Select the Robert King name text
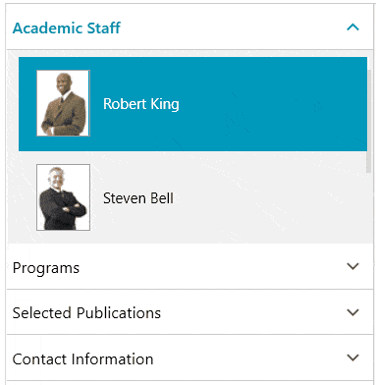Image resolution: width=376 pixels, height=385 pixels. (141, 104)
